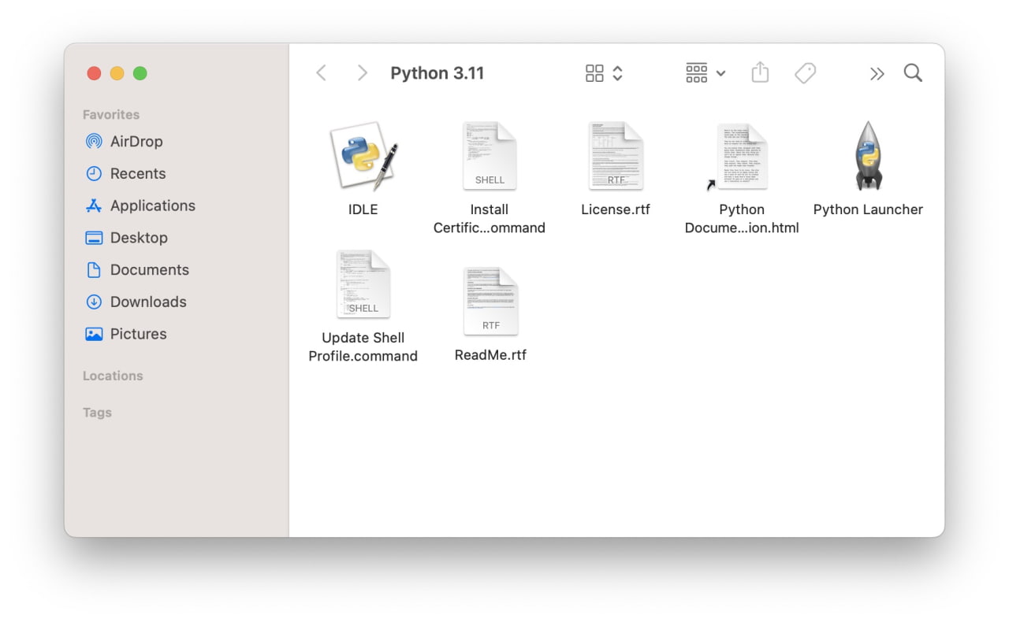The height and width of the screenshot is (622, 1009).
Task: Open the Edit Tags toolbar icon
Action: coord(805,72)
